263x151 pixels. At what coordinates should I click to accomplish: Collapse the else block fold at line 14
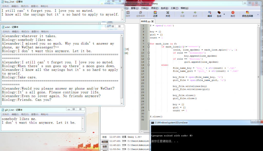pos(149,65)
